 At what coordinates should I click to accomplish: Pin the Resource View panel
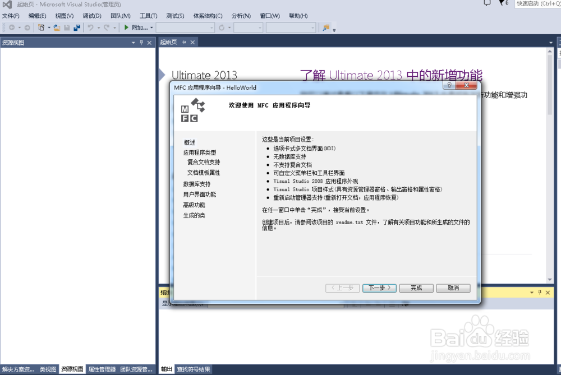point(141,43)
